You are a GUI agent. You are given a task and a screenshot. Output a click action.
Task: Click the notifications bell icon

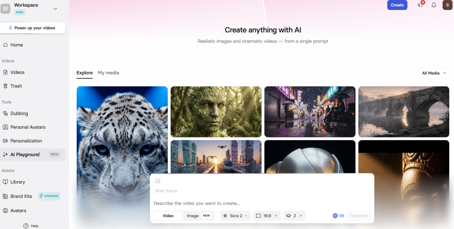point(434,5)
